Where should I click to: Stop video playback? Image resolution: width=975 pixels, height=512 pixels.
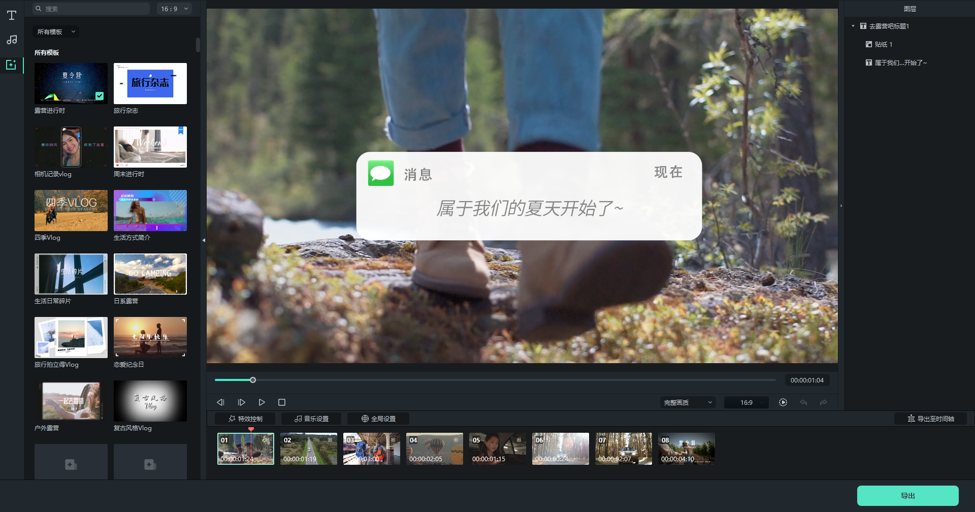[x=282, y=402]
